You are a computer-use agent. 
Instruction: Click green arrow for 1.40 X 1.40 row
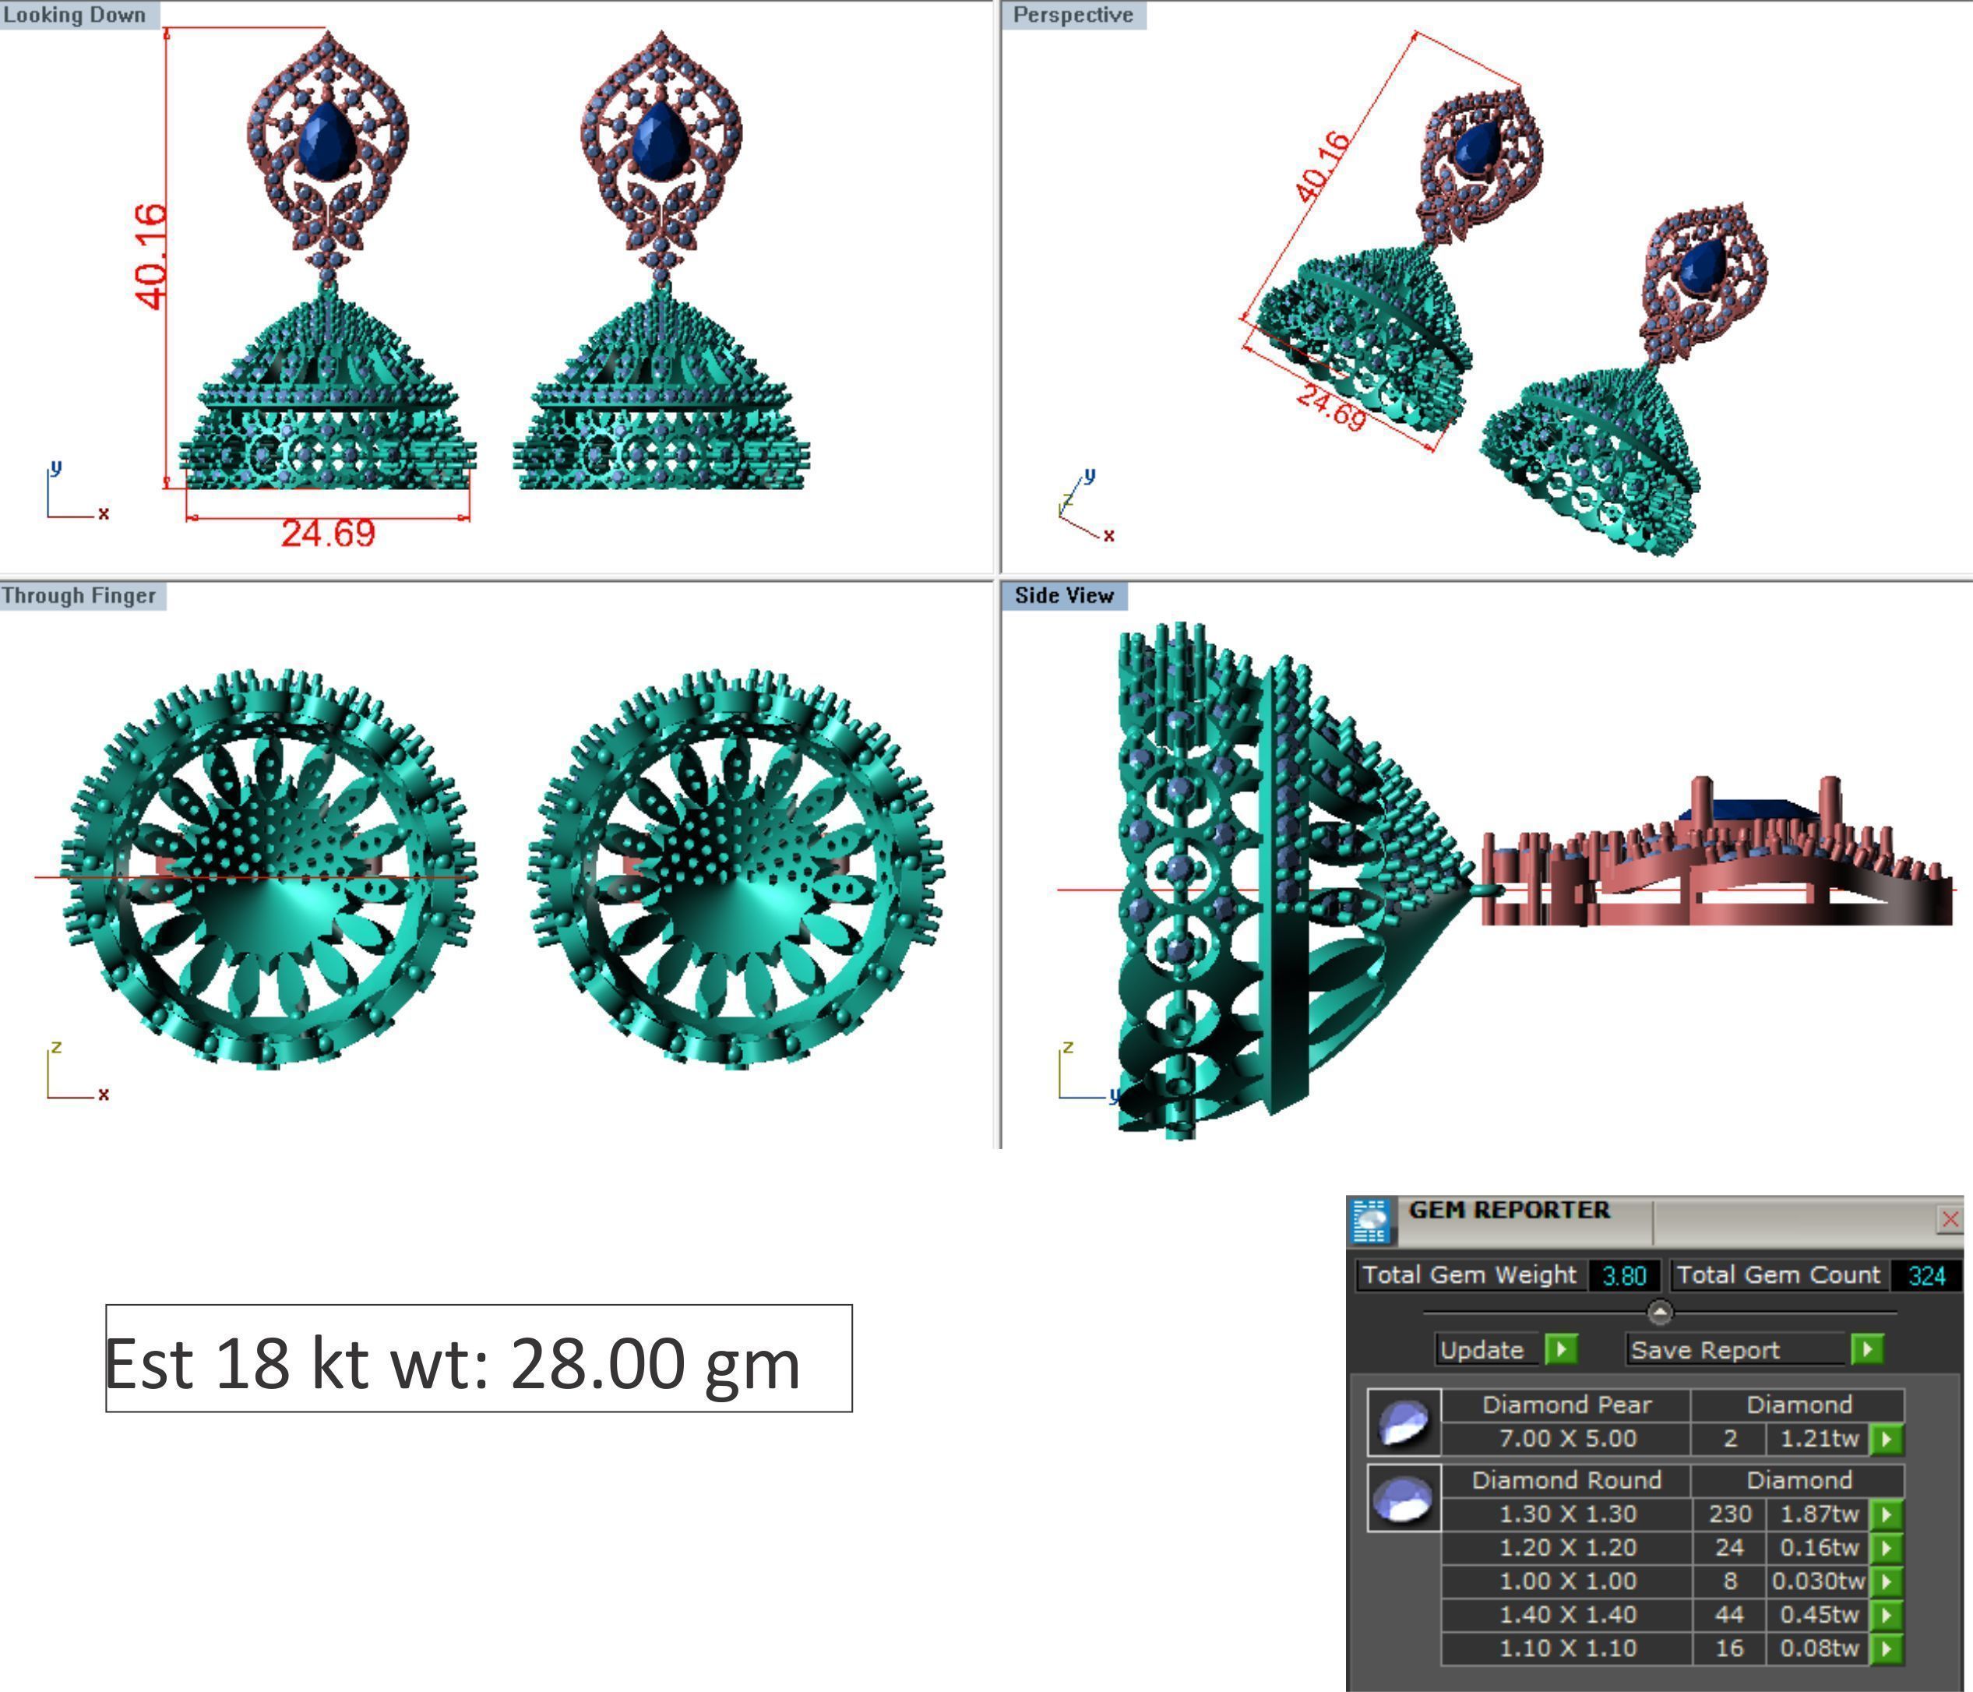[1887, 1614]
